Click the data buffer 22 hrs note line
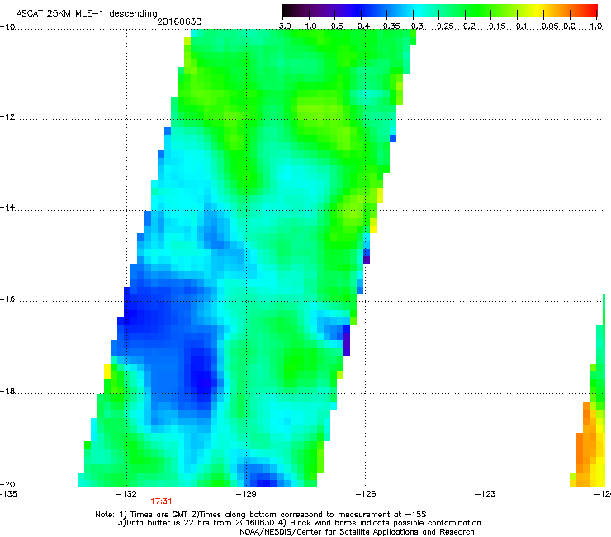 (x=299, y=523)
